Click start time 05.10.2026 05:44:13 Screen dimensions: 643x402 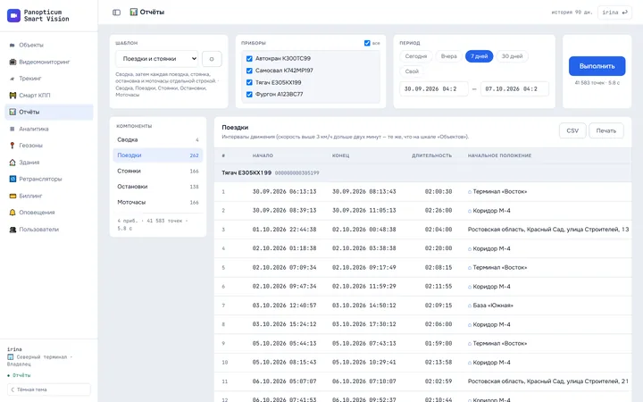click(284, 343)
